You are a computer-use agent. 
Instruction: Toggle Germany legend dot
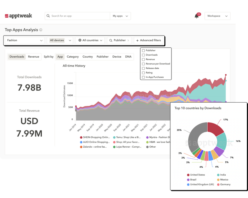(x=218, y=184)
